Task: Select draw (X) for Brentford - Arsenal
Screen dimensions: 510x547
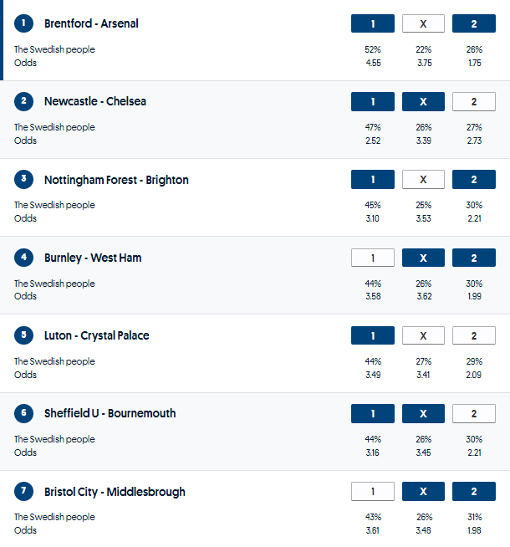Action: pyautogui.click(x=423, y=23)
